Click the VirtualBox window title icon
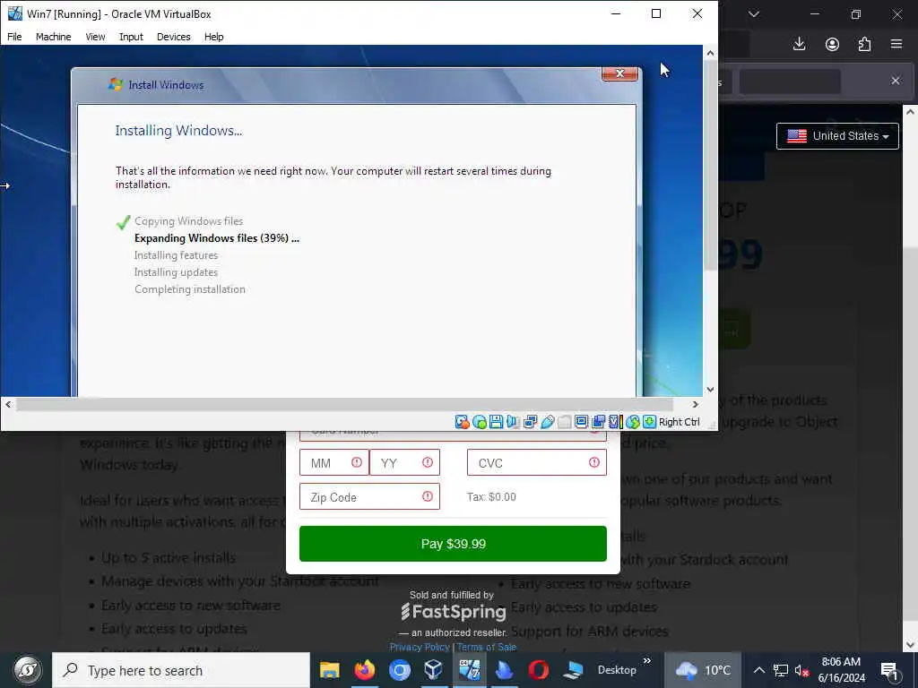The height and width of the screenshot is (688, 918). (14, 13)
